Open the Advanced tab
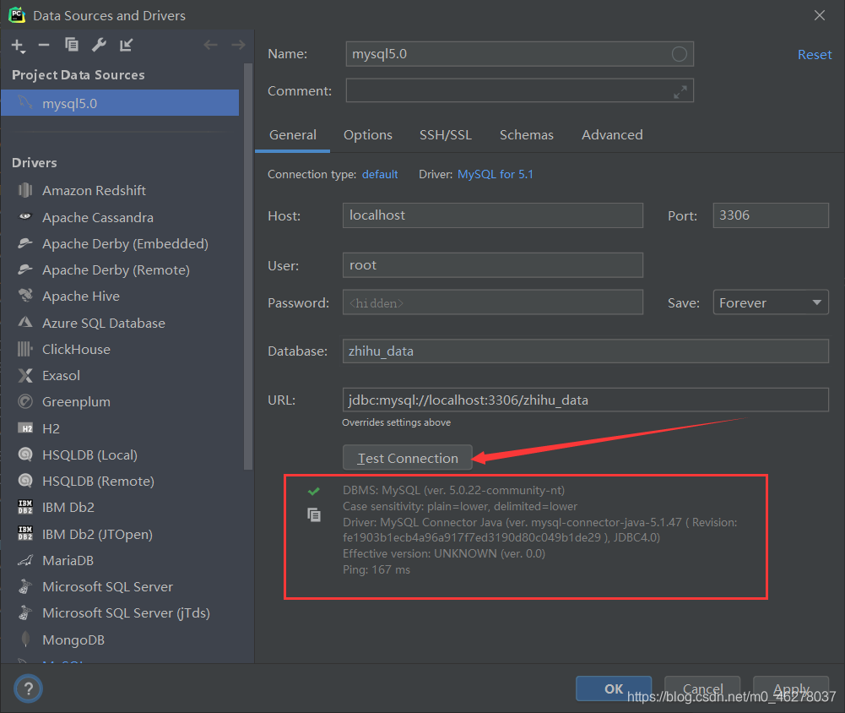This screenshot has width=845, height=713. click(612, 135)
